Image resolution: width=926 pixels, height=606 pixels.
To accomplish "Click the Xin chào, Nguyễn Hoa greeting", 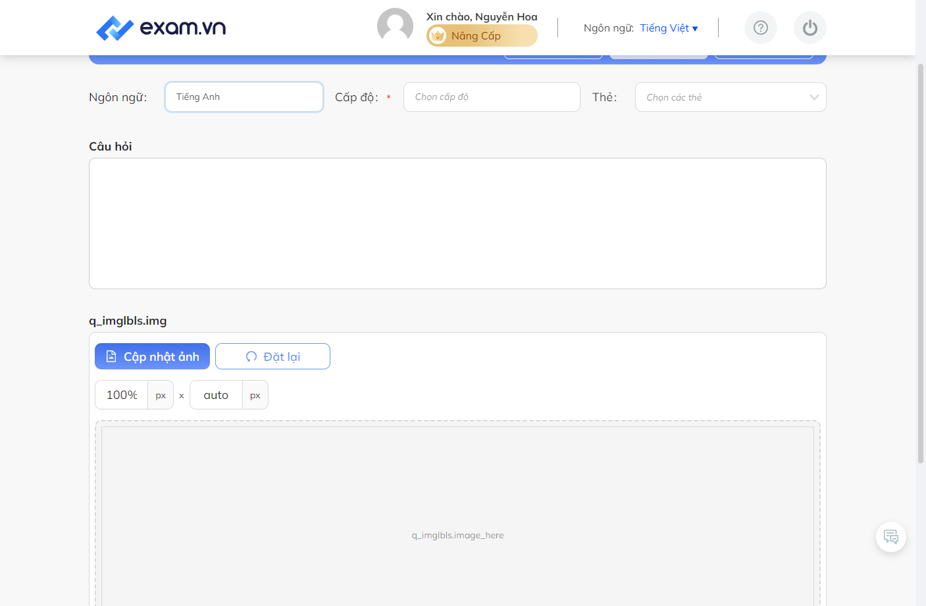I will click(482, 16).
